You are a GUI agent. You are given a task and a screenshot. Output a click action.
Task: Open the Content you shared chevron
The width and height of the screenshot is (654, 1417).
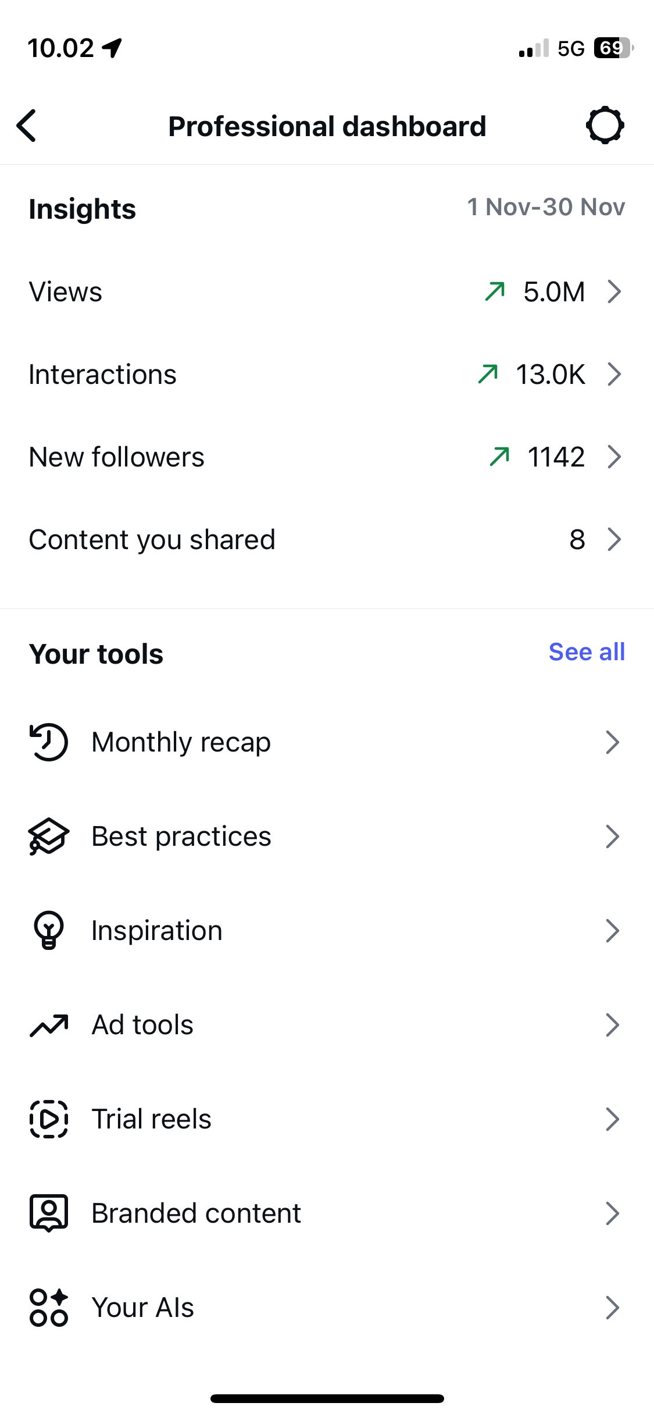point(614,540)
